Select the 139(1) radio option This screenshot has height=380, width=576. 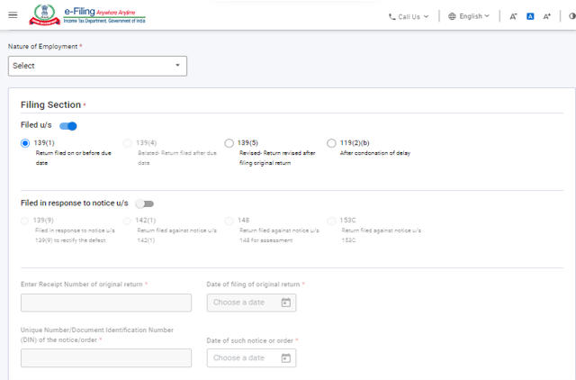25,143
